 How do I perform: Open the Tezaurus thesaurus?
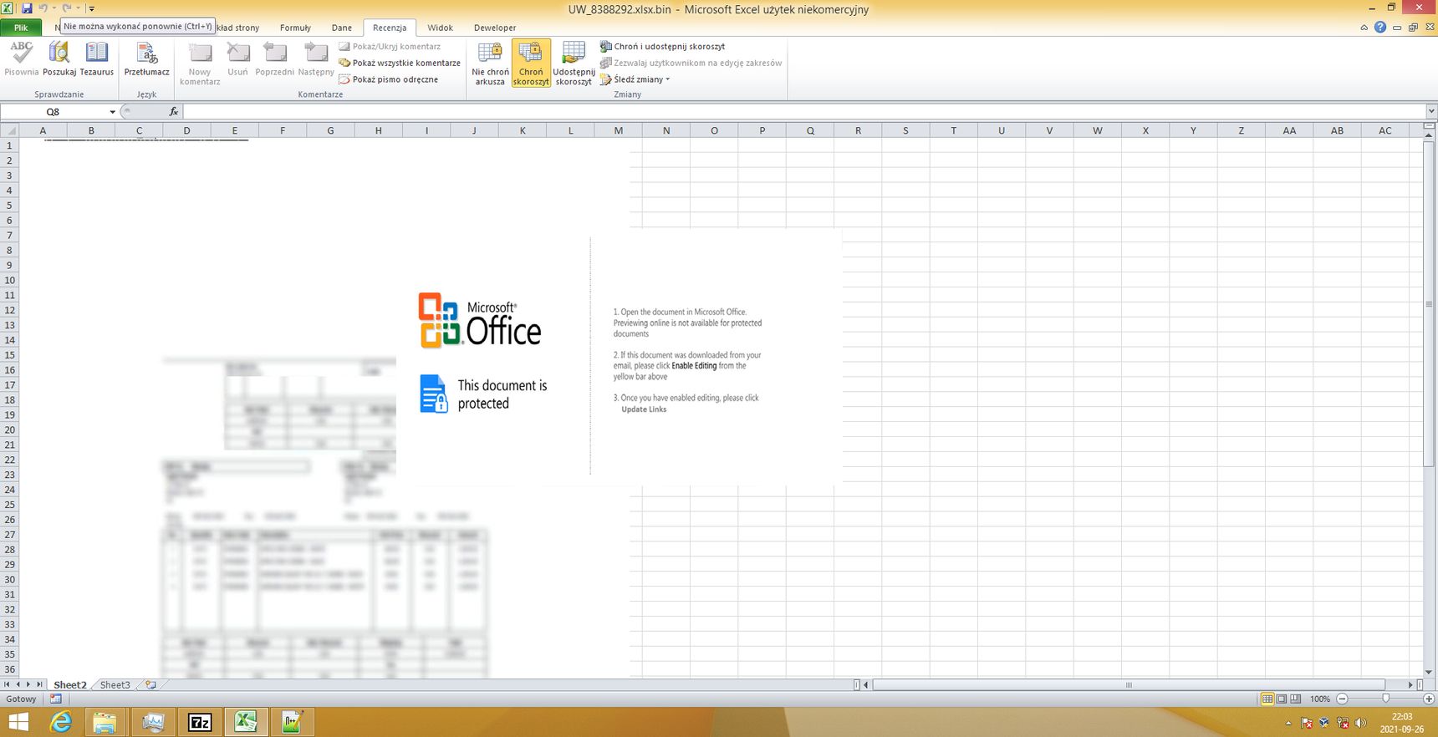[x=97, y=59]
